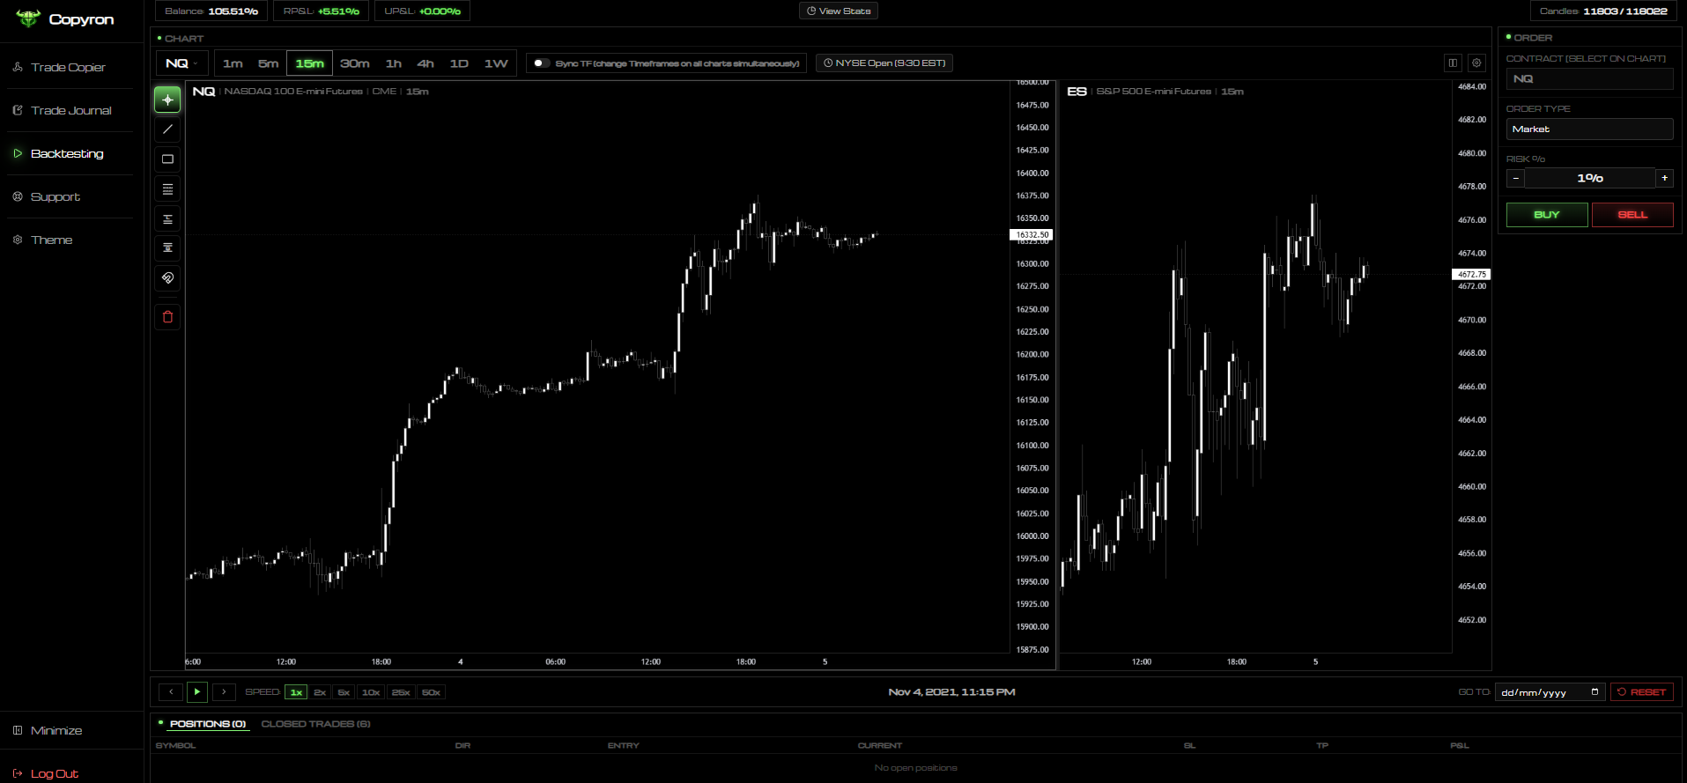Select the crosshair cursor tool
This screenshot has width=1687, height=783.
167,100
